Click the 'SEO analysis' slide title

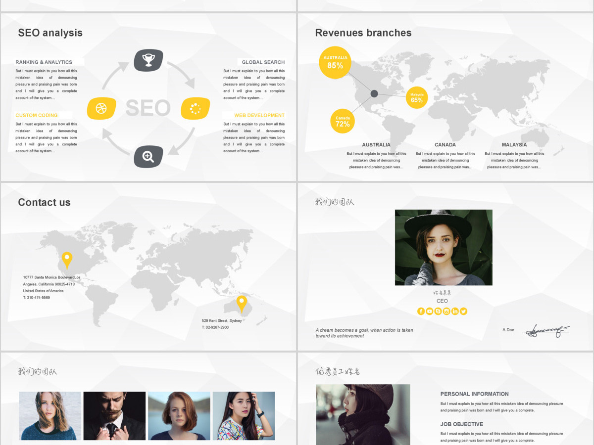pos(50,33)
